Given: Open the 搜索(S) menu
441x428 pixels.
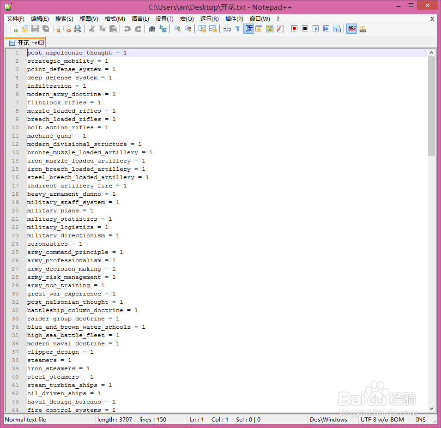Looking at the screenshot, I should pos(64,19).
